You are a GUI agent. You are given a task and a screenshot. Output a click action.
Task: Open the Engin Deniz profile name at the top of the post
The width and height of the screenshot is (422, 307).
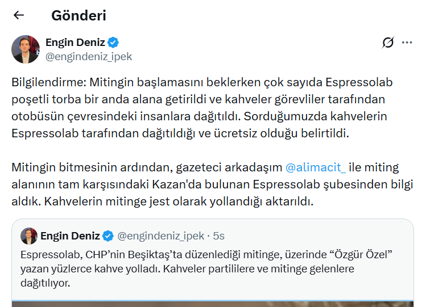(x=75, y=43)
